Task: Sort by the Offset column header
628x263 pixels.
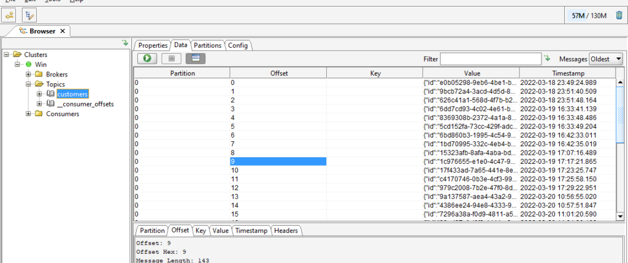Action: [x=279, y=73]
